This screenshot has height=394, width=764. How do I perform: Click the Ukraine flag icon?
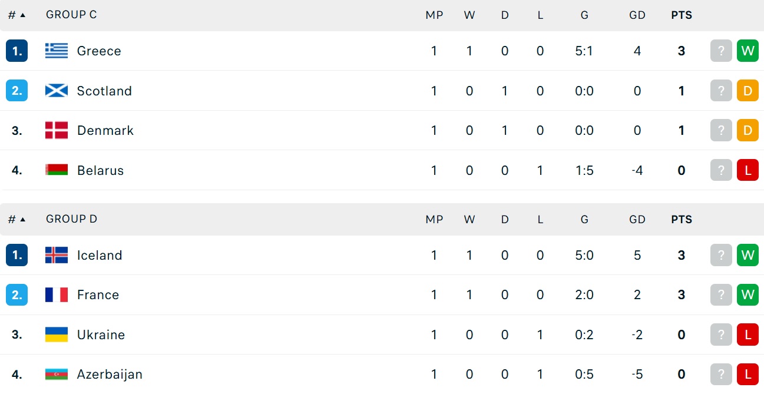57,335
